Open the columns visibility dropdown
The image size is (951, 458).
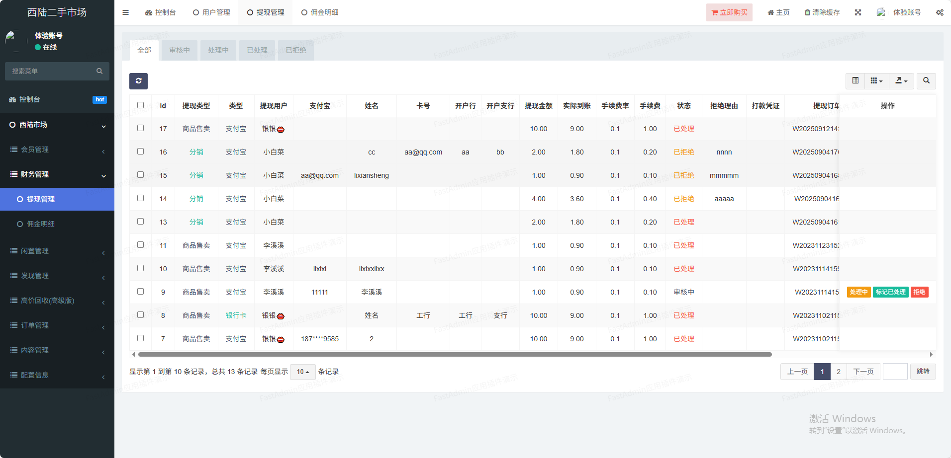point(876,80)
